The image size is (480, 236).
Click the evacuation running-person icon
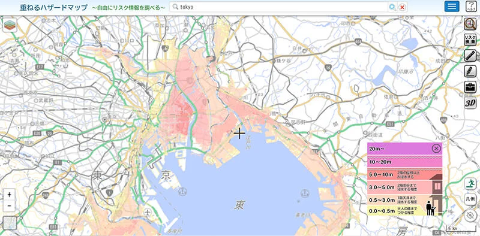tap(470, 184)
